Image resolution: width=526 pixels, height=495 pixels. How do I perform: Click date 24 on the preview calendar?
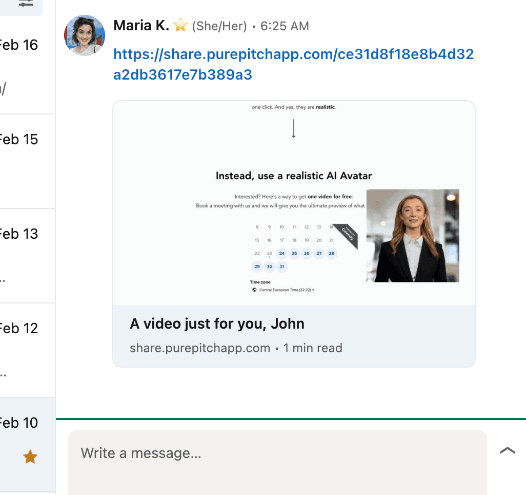[x=281, y=253]
